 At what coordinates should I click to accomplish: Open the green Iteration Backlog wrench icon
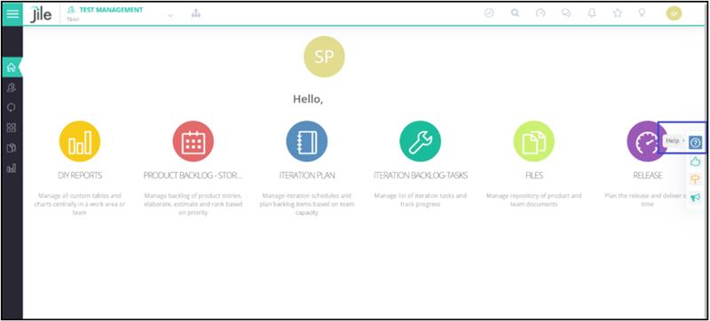point(420,141)
